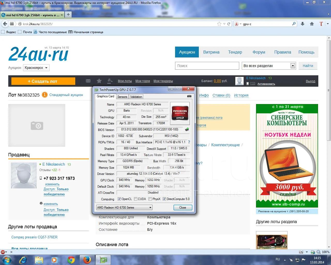Click the zoom magnifier icon showing 100%

[x=319, y=252]
